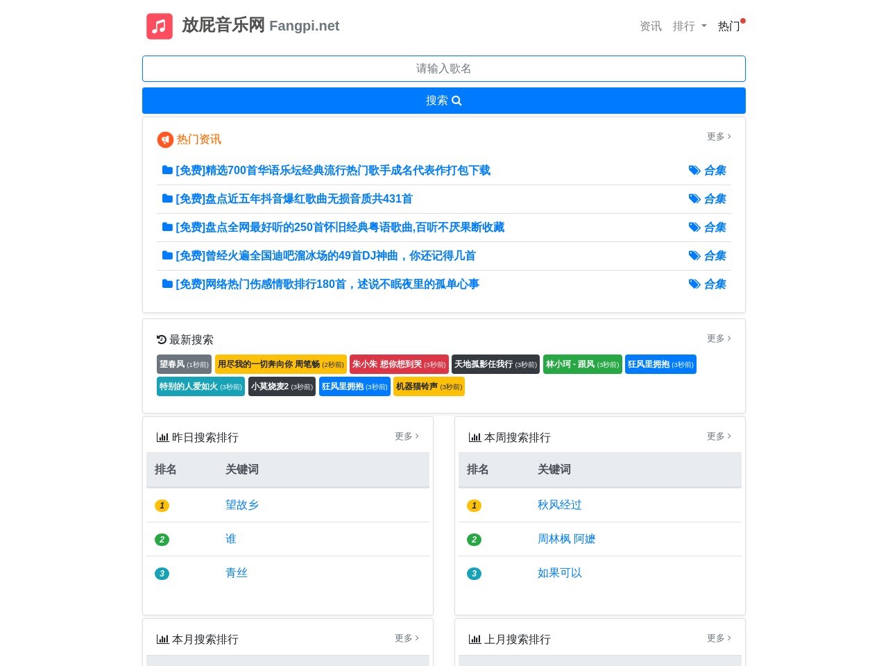Expand 更多 for 最新搜索

(719, 339)
